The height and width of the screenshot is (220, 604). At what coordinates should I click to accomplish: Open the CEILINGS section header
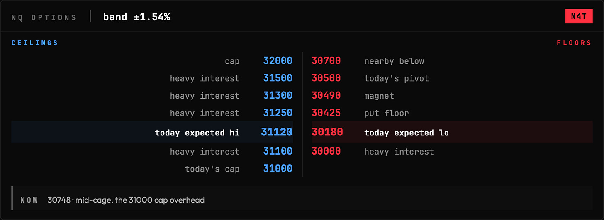[x=35, y=43]
